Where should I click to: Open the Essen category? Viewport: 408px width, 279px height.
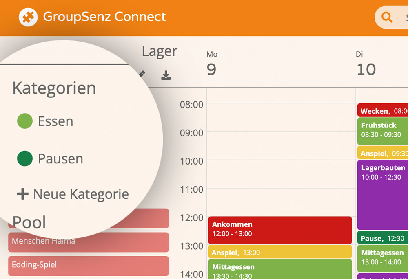pos(55,121)
